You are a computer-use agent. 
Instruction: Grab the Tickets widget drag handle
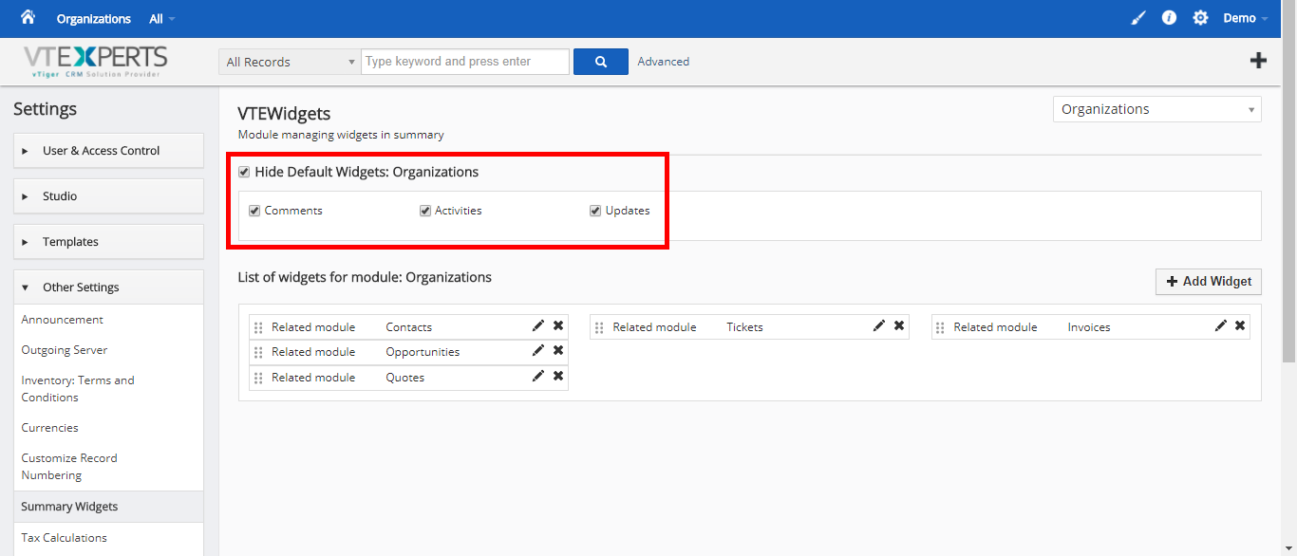pyautogui.click(x=599, y=327)
